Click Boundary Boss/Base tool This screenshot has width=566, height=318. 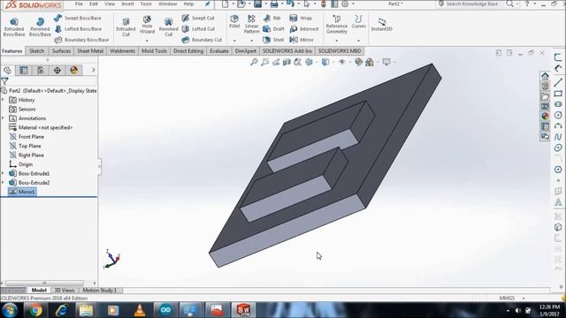81,40
